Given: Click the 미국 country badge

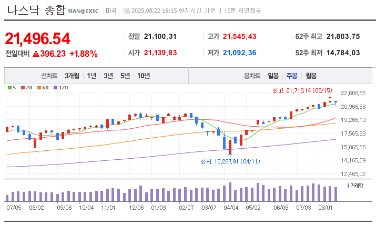Looking at the screenshot, I should [111, 11].
